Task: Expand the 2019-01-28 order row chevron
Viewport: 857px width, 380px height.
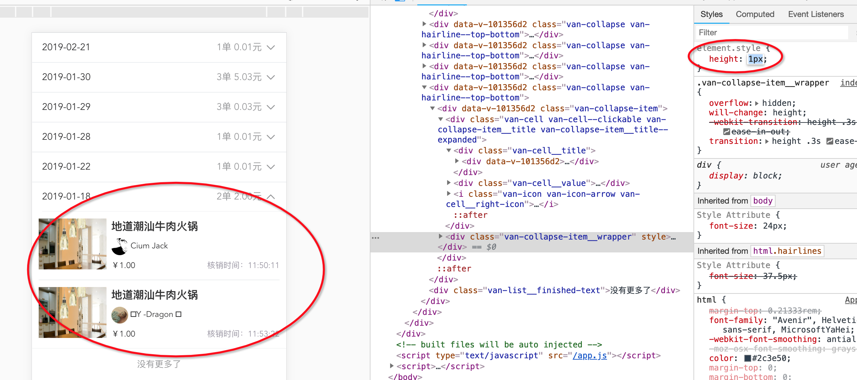Action: point(270,137)
